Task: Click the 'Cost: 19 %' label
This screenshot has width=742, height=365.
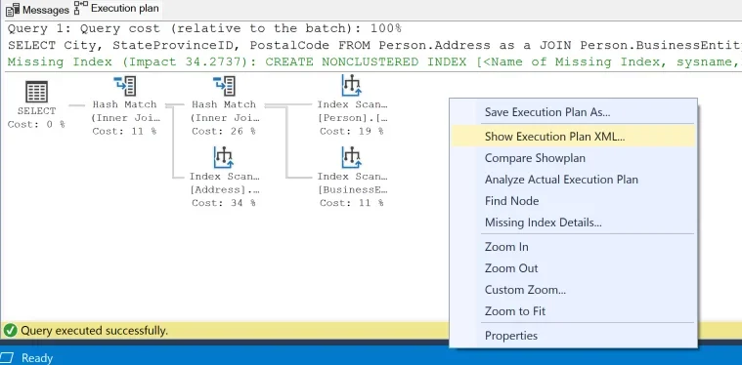Action: [352, 132]
